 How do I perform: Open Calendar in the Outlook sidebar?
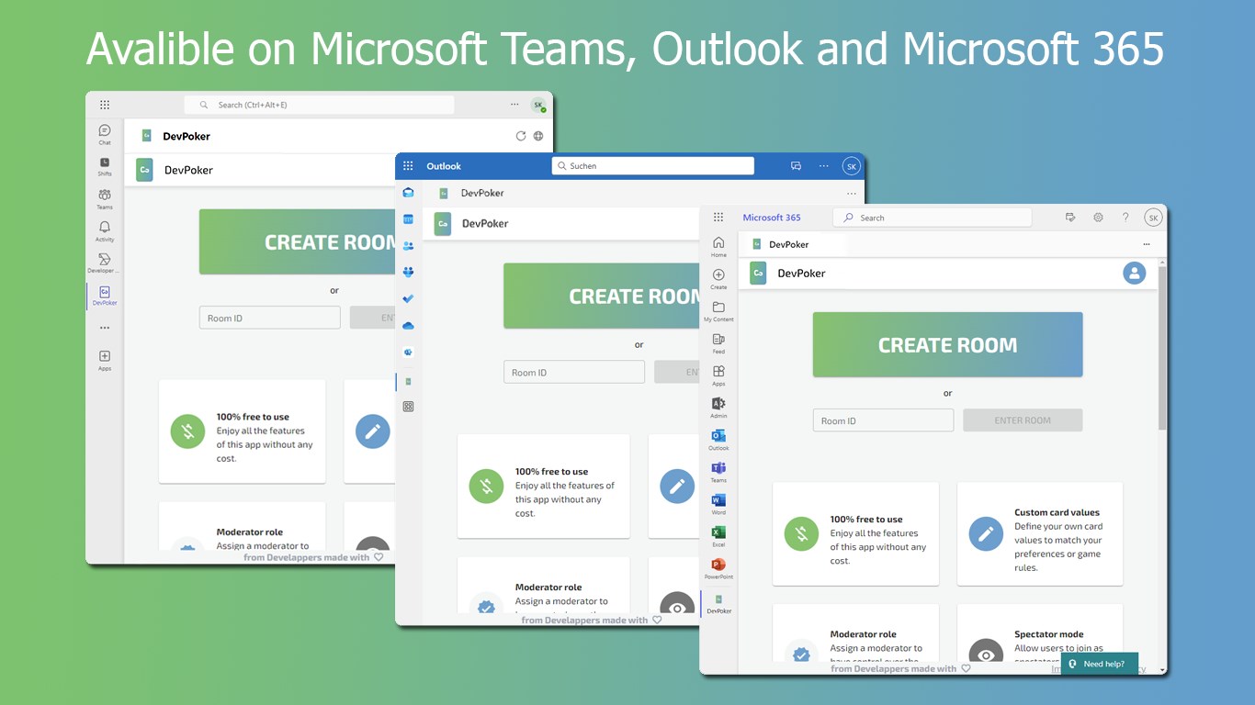408,219
